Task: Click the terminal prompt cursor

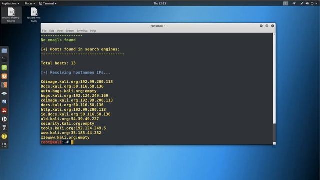Action: [72, 142]
